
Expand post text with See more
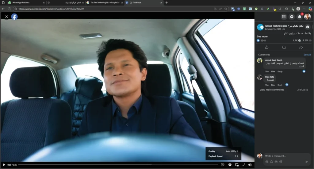(262, 36)
